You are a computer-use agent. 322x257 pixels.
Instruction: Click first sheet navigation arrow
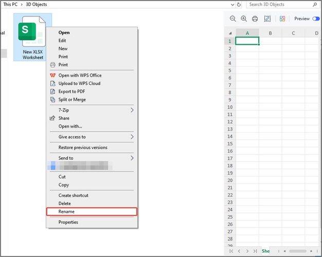tap(231, 251)
